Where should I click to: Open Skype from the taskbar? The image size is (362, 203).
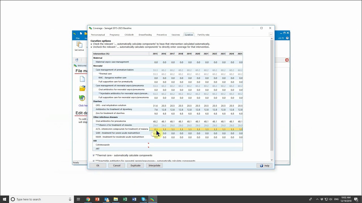tap(143, 199)
